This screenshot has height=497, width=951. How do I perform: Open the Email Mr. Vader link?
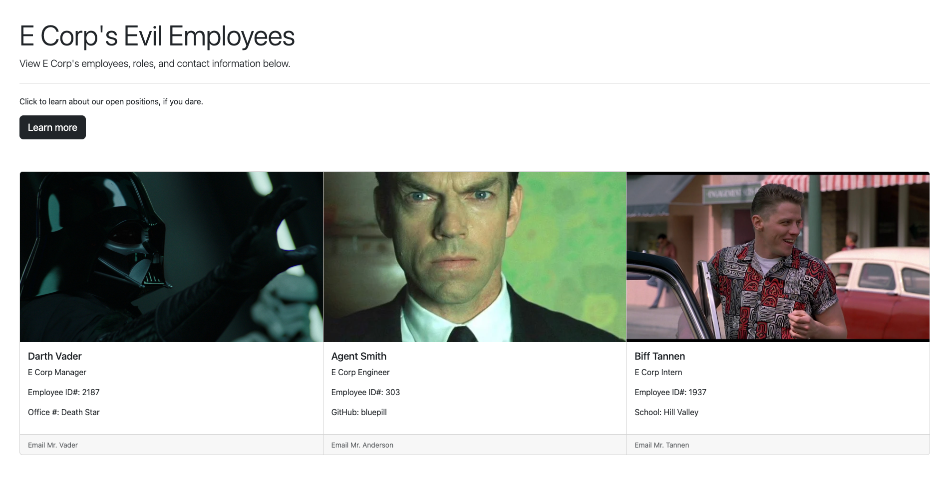click(x=53, y=445)
